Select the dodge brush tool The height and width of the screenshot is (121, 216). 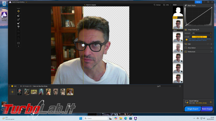pyautogui.click(x=19, y=23)
